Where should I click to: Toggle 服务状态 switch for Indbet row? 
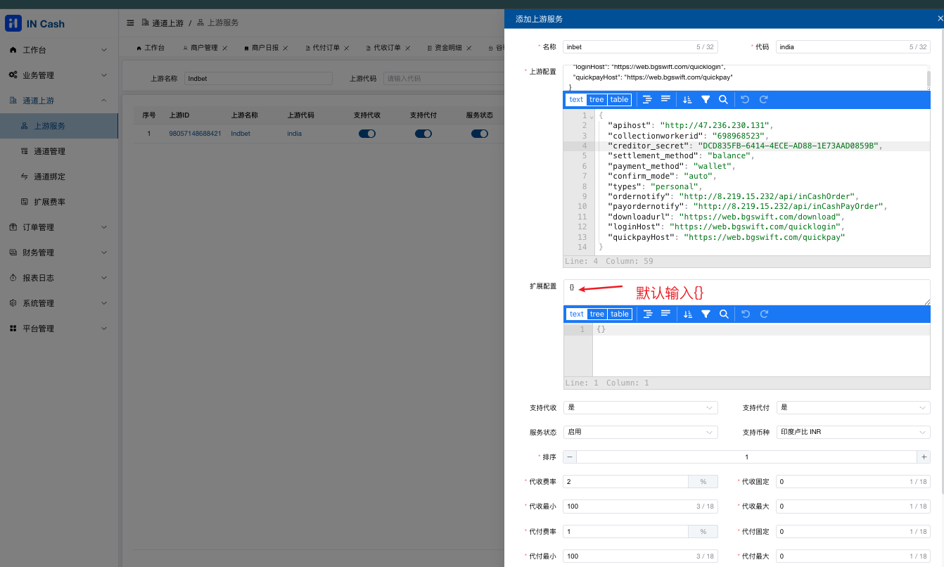pos(480,134)
